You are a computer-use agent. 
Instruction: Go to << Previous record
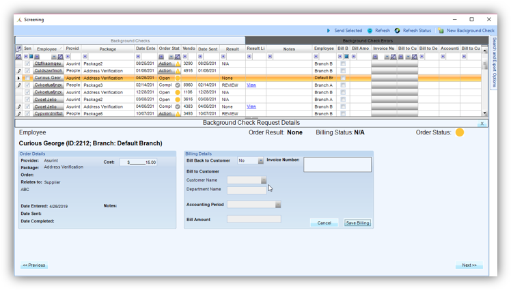click(34, 265)
